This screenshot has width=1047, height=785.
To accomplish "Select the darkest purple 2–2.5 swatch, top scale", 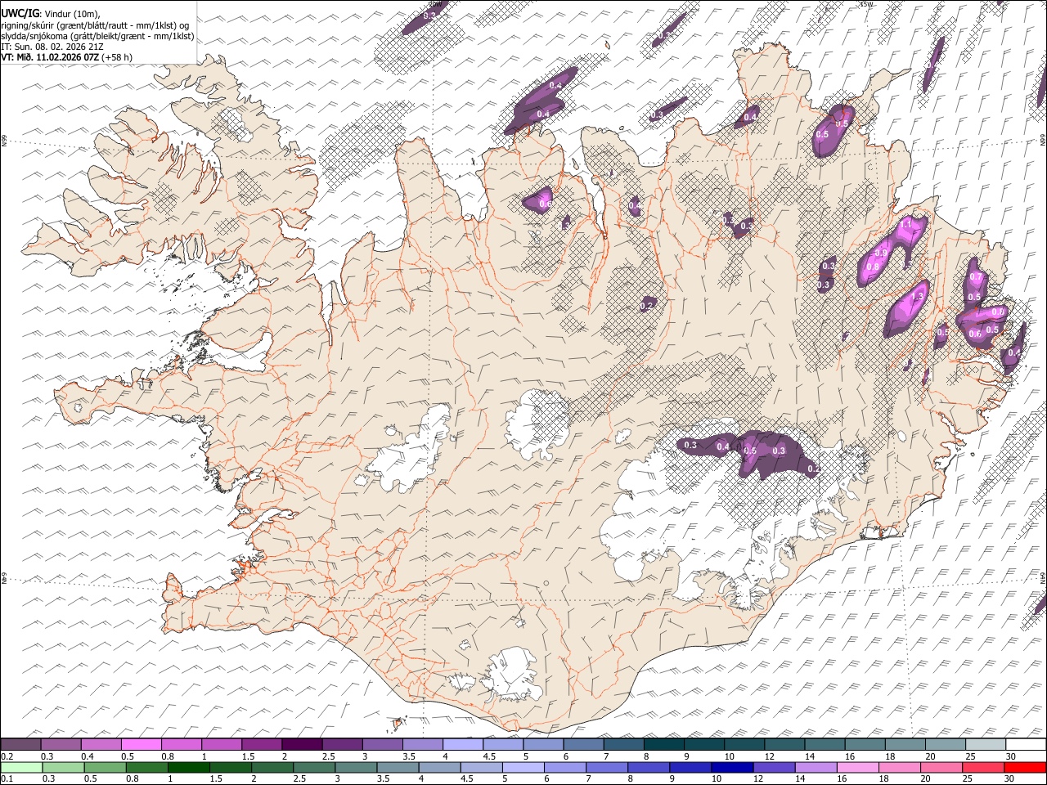I will (x=302, y=744).
